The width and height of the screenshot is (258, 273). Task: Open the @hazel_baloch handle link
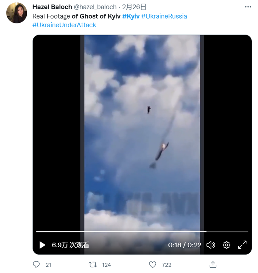tap(95, 7)
